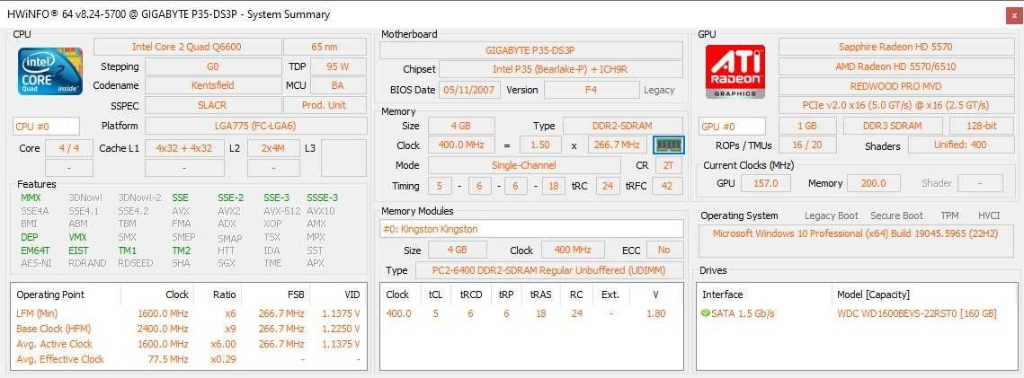Close the System Summary window

point(1012,16)
